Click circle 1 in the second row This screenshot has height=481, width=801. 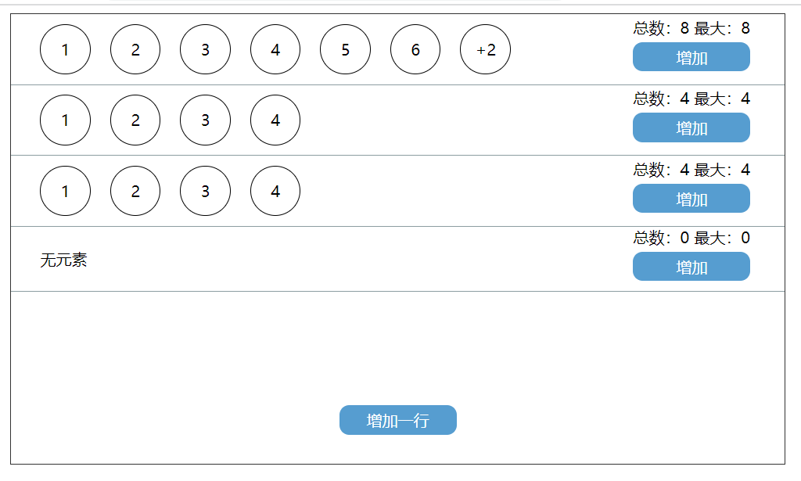tap(65, 120)
